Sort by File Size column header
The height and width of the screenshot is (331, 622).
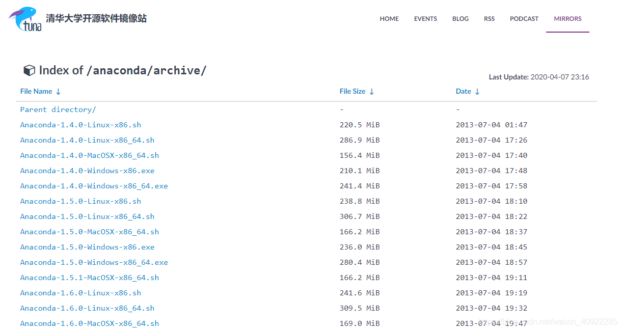[357, 91]
